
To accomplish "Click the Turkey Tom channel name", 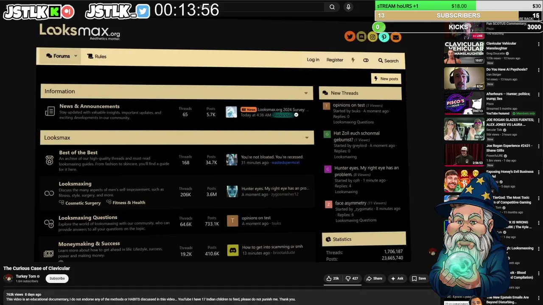I will (x=26, y=276).
